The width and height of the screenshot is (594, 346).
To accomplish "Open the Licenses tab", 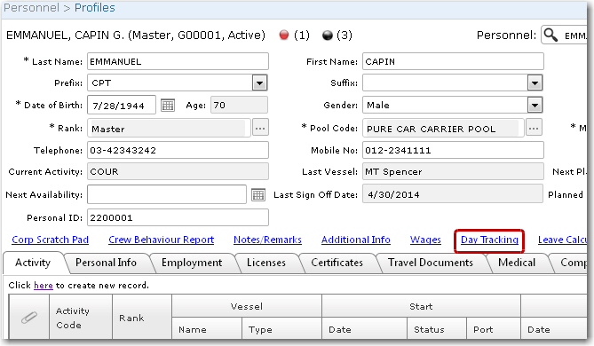I will tap(266, 263).
